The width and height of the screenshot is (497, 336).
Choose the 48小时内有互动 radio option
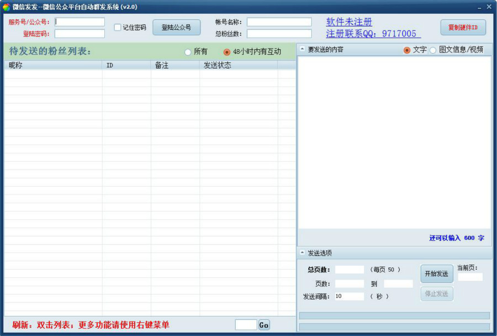[x=227, y=52]
